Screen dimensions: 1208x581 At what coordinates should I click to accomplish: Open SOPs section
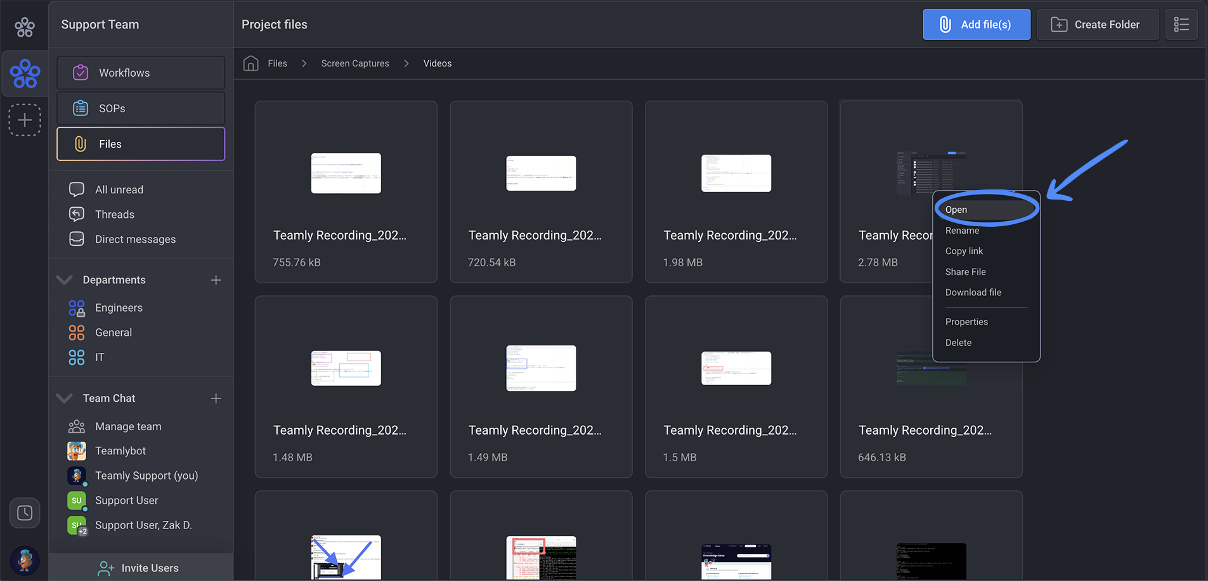141,108
